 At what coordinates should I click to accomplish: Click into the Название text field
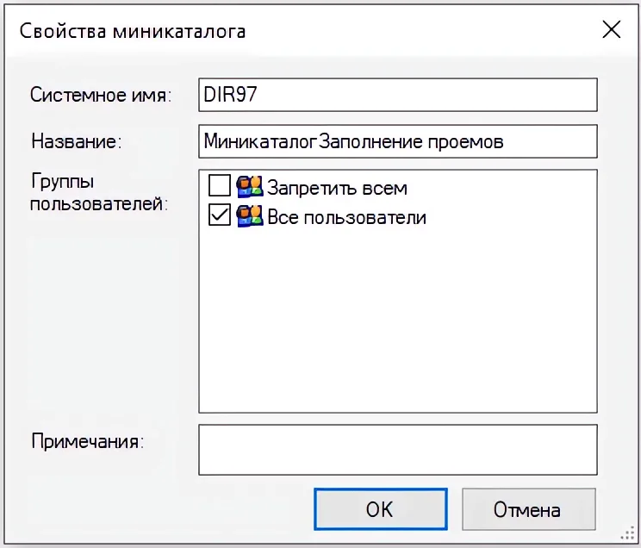(x=397, y=141)
